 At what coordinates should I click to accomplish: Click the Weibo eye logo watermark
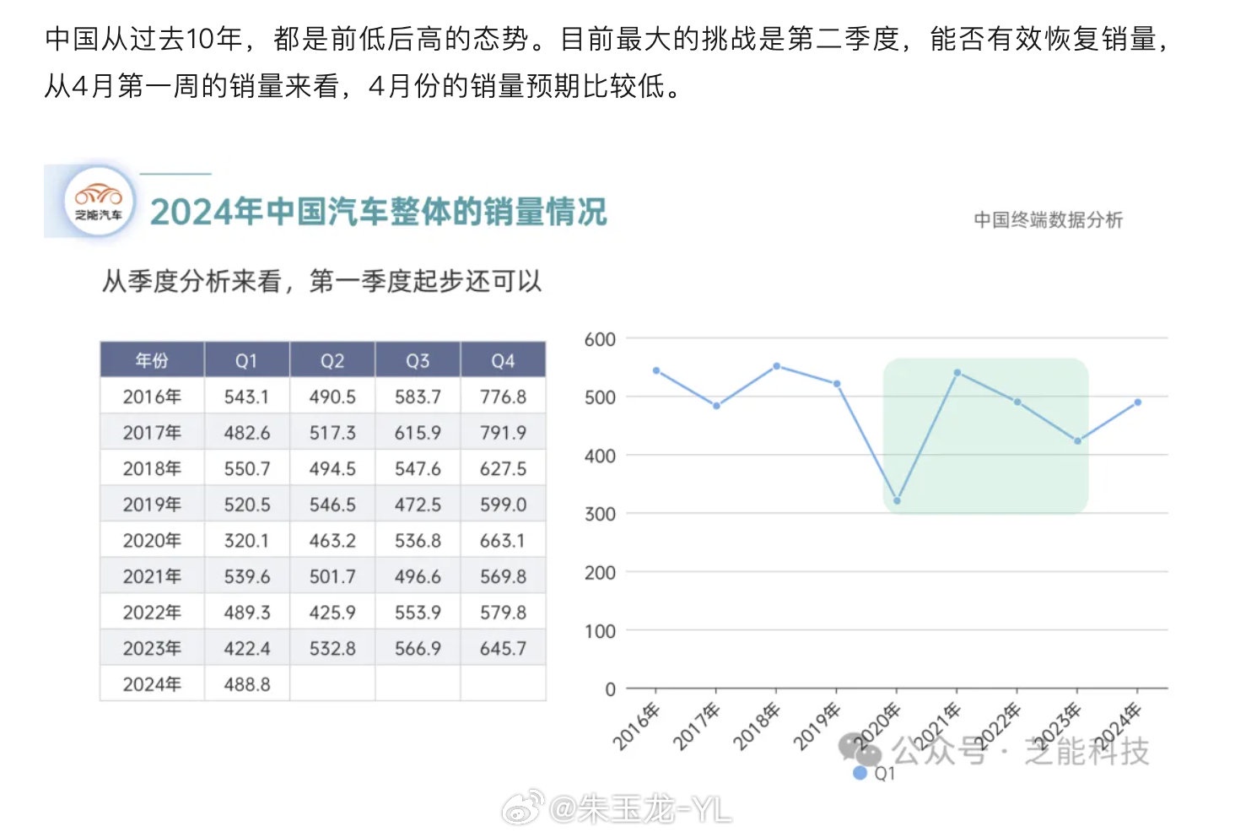[x=523, y=810]
